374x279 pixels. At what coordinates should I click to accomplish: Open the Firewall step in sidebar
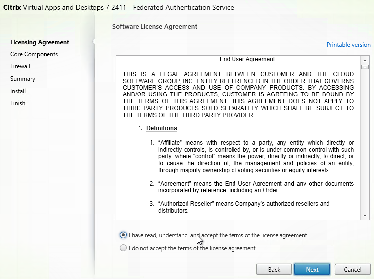click(x=20, y=66)
